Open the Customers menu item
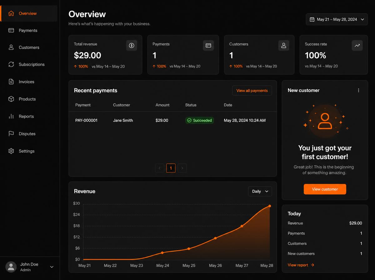375x280 pixels. tap(29, 47)
